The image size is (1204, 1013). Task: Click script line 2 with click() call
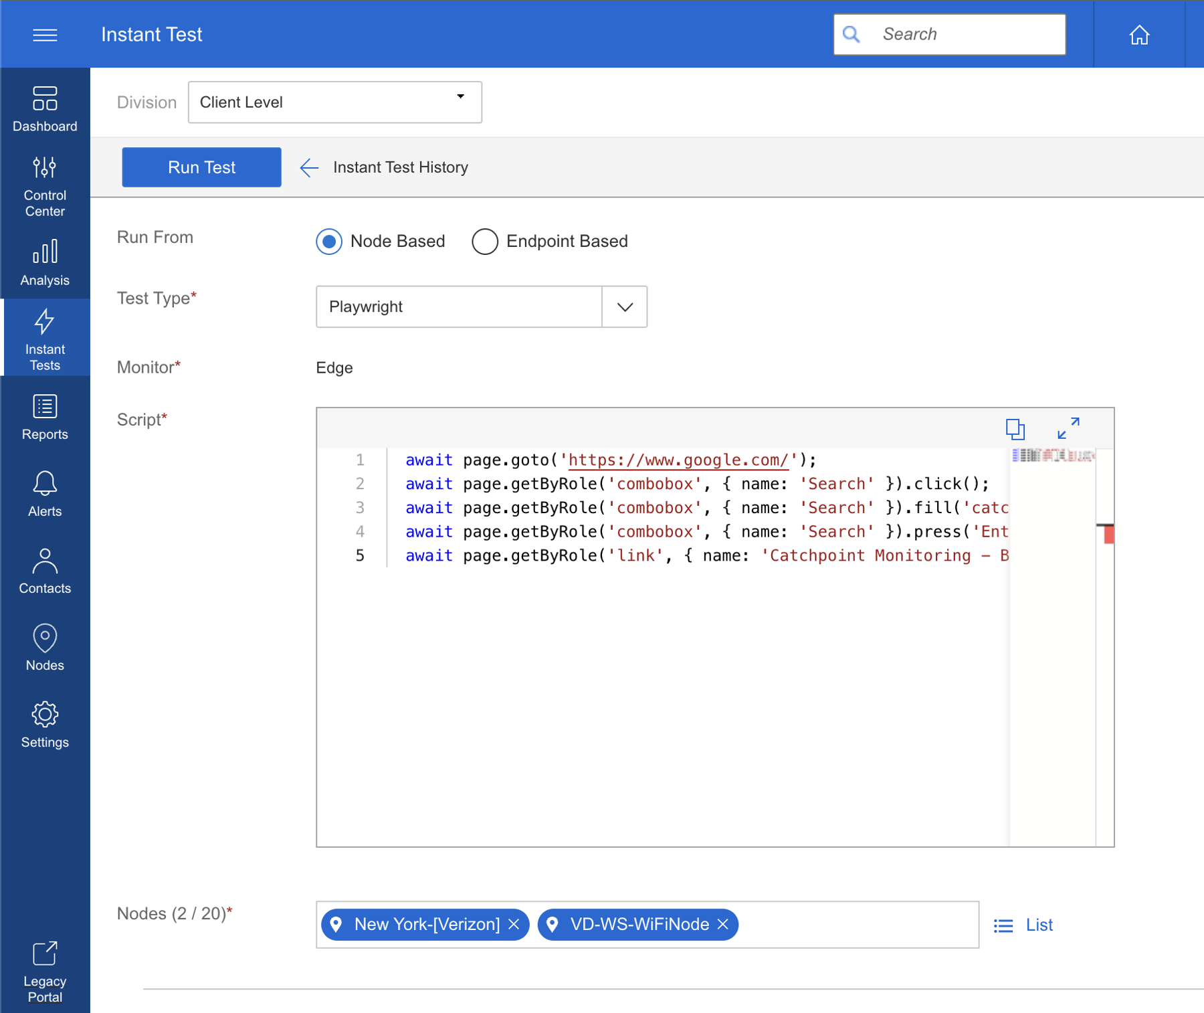click(x=697, y=484)
